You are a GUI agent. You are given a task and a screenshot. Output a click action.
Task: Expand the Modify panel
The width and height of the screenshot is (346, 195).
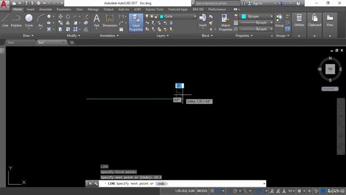[74, 35]
